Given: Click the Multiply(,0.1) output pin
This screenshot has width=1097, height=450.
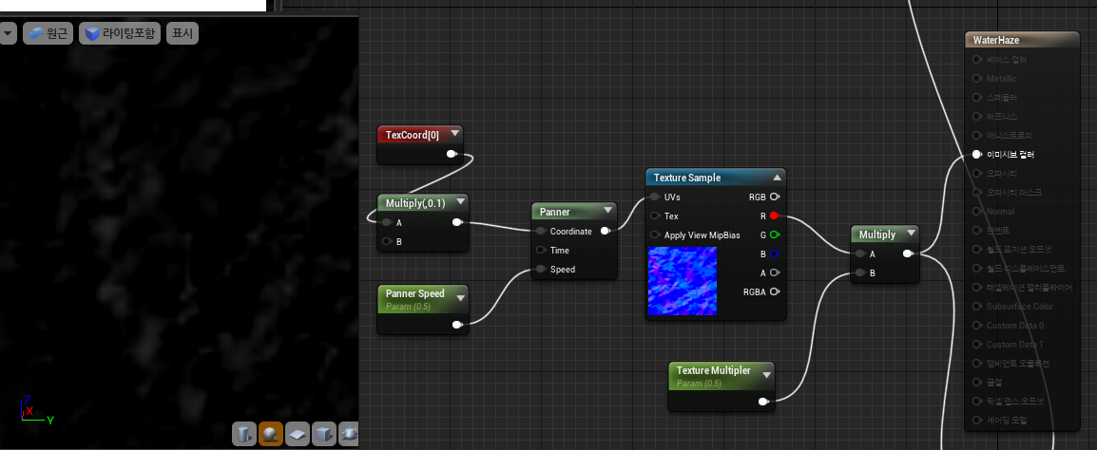Looking at the screenshot, I should (457, 222).
